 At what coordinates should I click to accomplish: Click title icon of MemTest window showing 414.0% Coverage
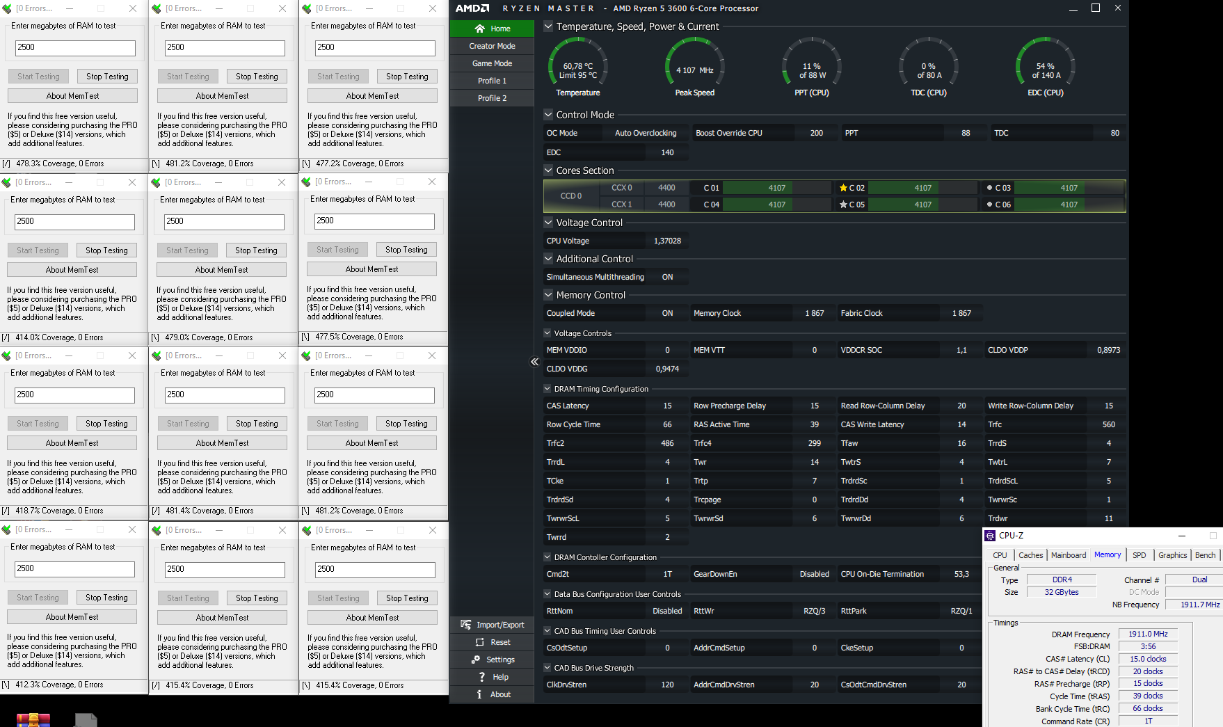tap(6, 182)
